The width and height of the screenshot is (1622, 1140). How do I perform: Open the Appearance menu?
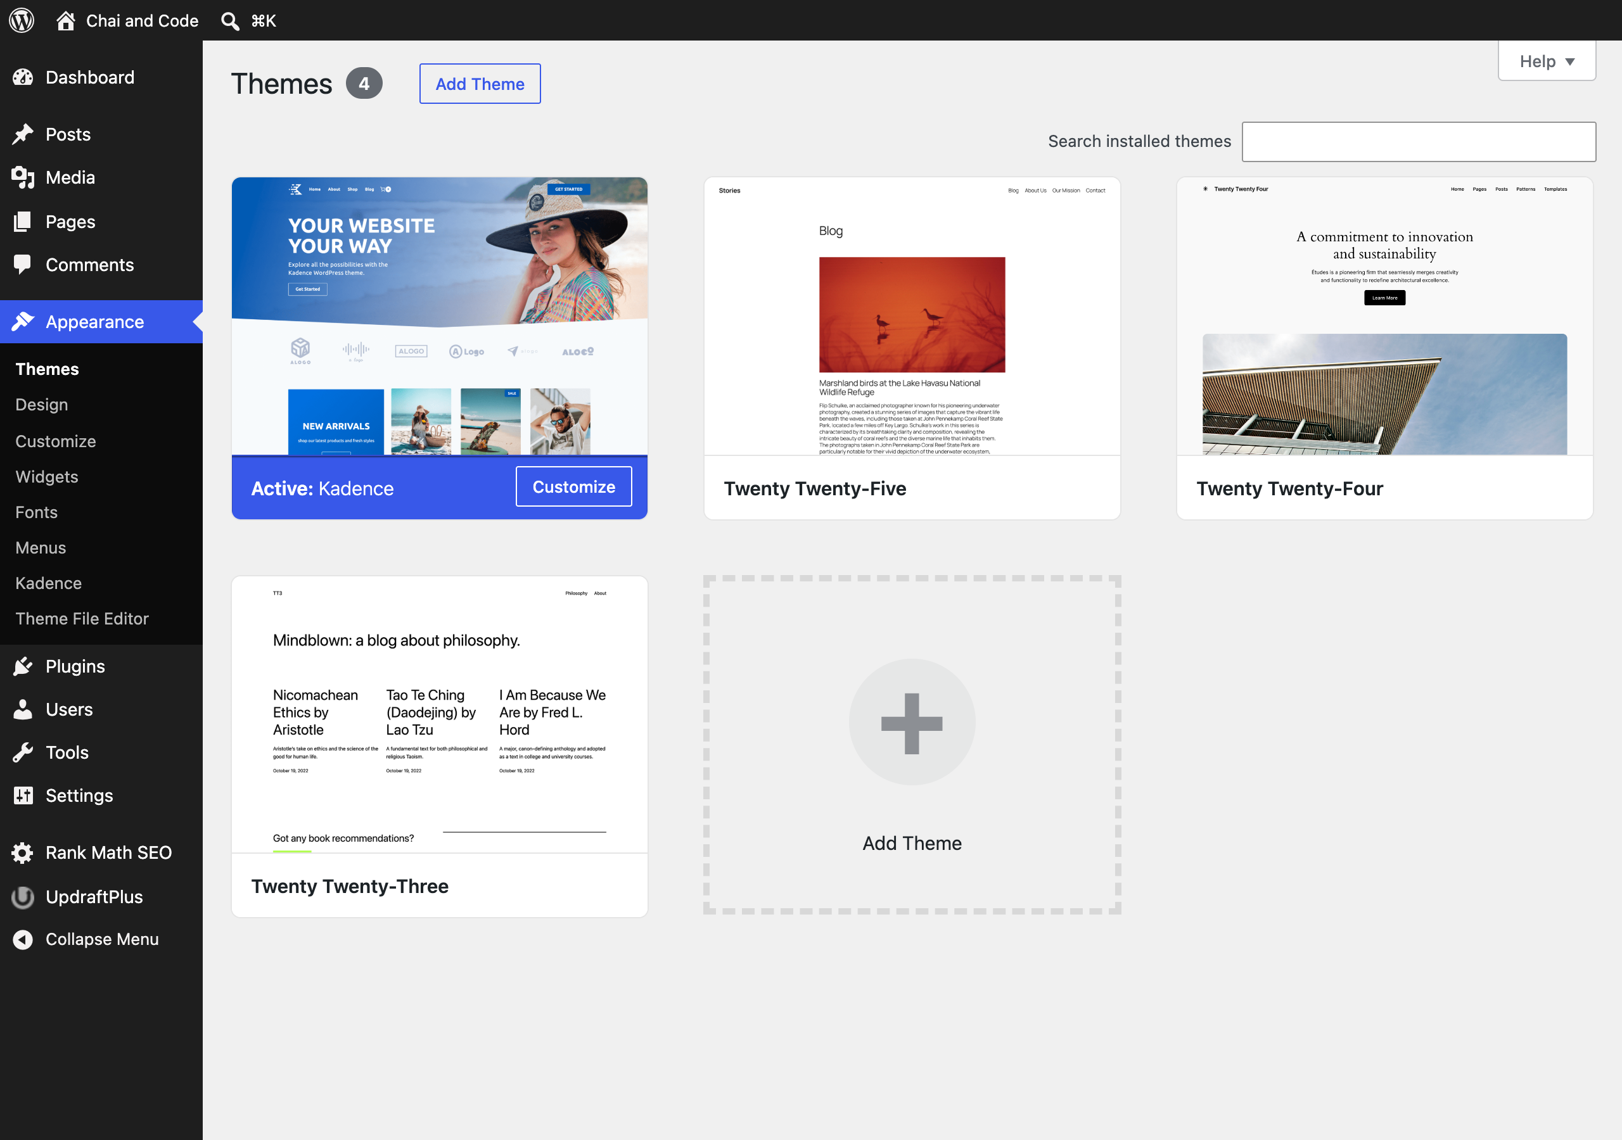(x=94, y=321)
